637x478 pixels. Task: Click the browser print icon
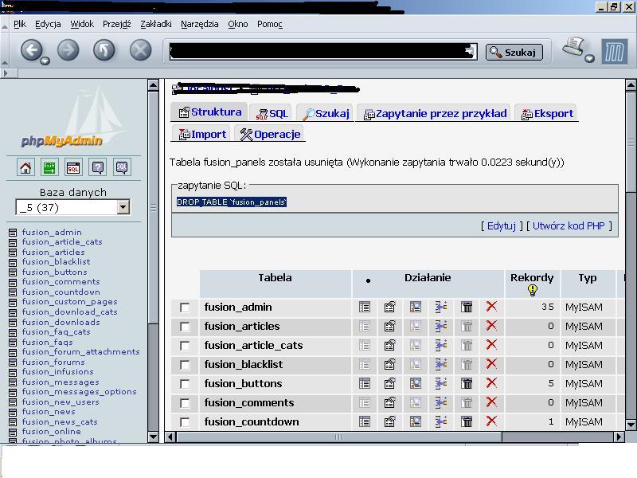pos(573,49)
